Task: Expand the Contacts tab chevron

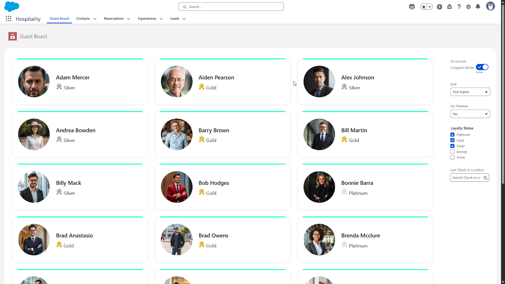Action: [95, 19]
